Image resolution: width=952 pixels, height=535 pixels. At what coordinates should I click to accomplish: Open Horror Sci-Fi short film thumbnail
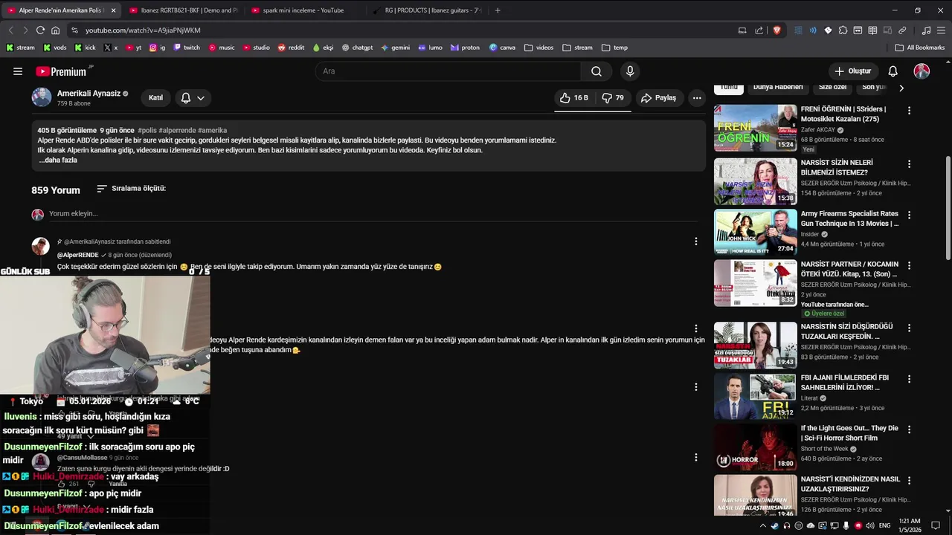tap(755, 447)
